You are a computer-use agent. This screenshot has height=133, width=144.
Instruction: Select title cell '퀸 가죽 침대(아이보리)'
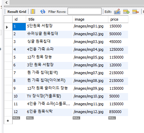coord(49,81)
